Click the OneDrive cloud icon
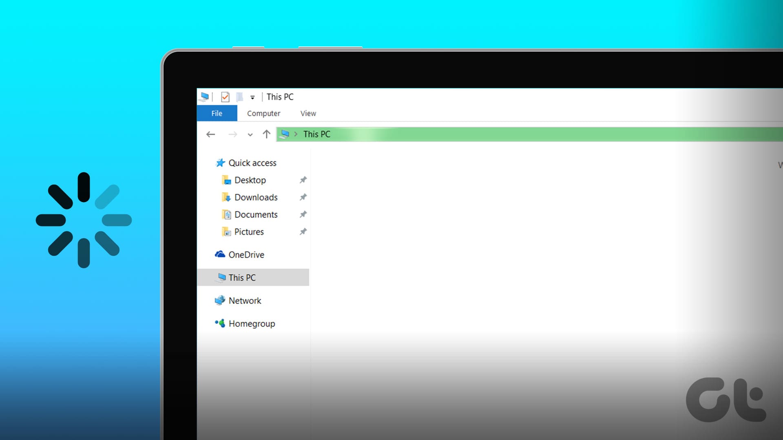783x440 pixels. (x=220, y=254)
